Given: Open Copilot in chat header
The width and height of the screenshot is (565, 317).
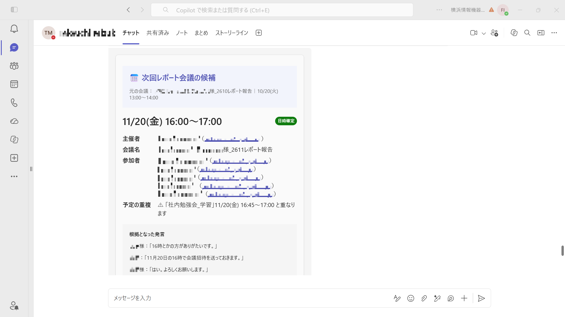Looking at the screenshot, I should click(514, 33).
